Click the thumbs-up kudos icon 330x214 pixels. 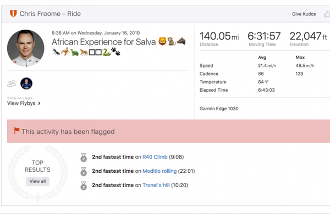pos(327,14)
